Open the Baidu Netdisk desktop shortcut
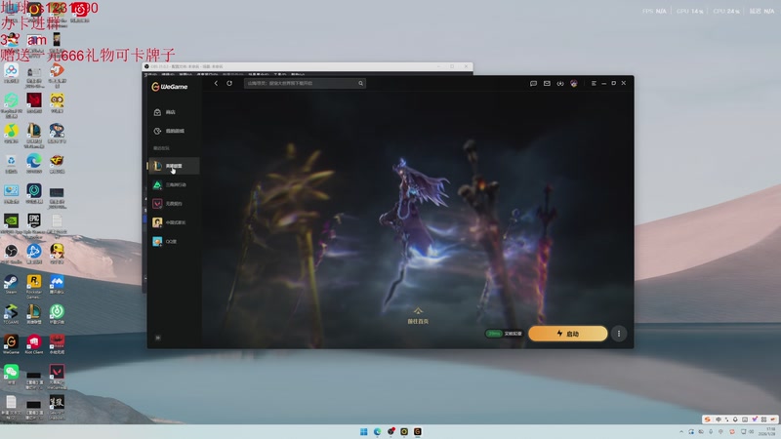 11,73
